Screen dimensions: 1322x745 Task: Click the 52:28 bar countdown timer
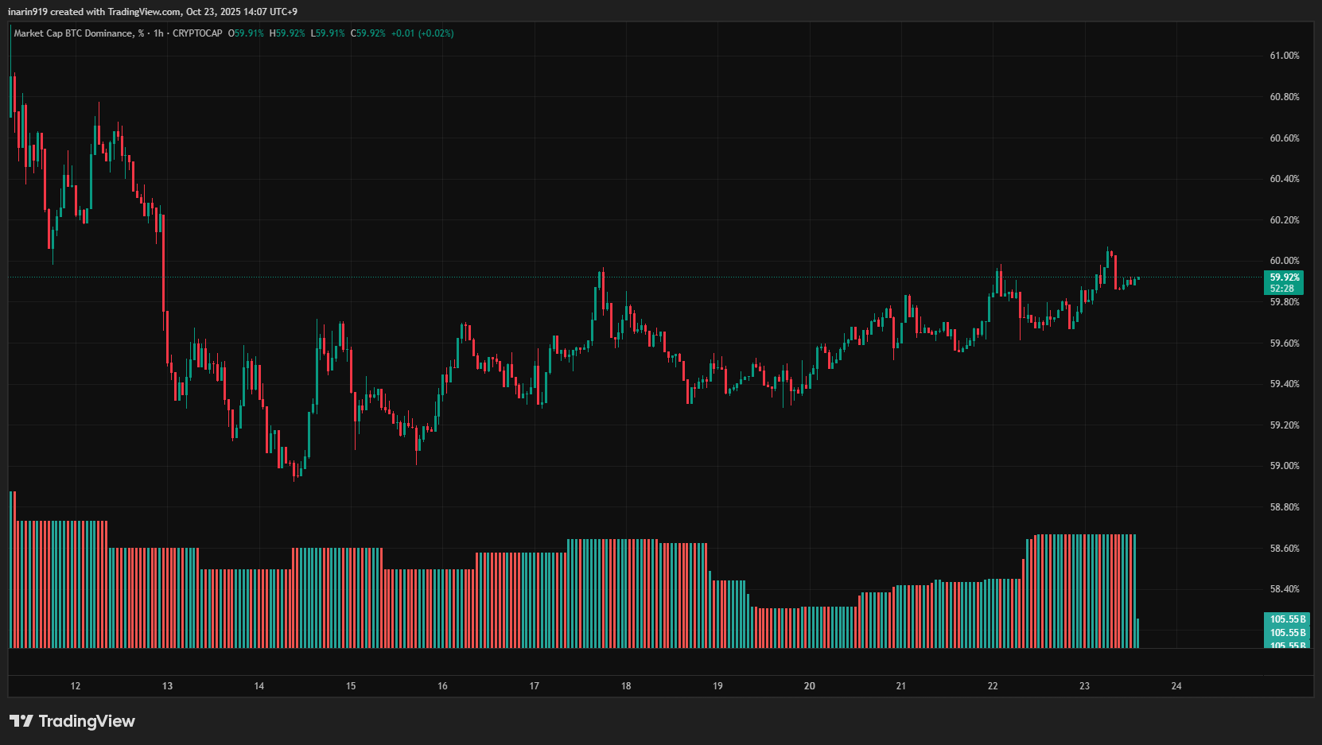(x=1281, y=289)
